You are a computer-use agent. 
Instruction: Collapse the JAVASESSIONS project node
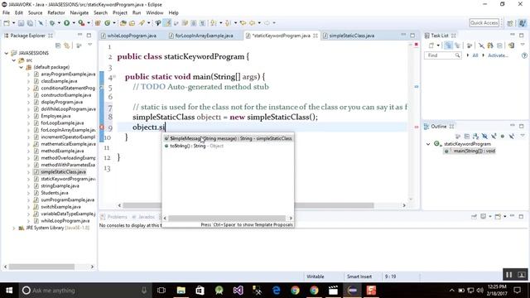(x=6, y=53)
